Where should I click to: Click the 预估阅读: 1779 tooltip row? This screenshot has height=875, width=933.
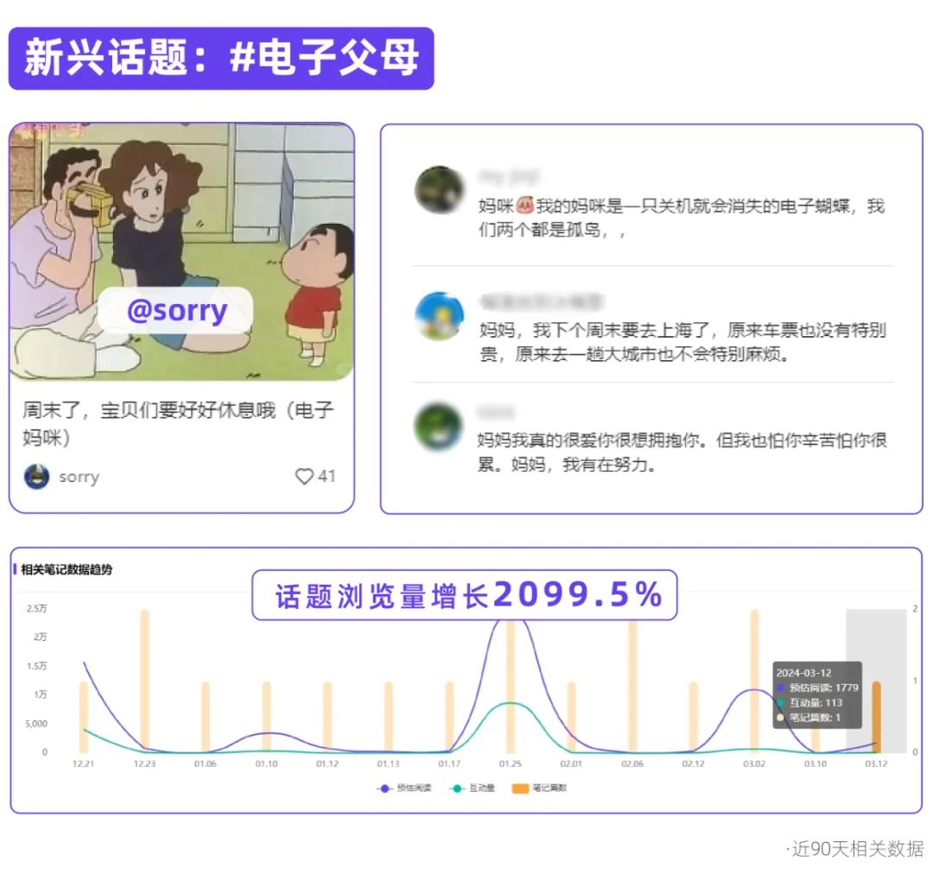tap(817, 688)
